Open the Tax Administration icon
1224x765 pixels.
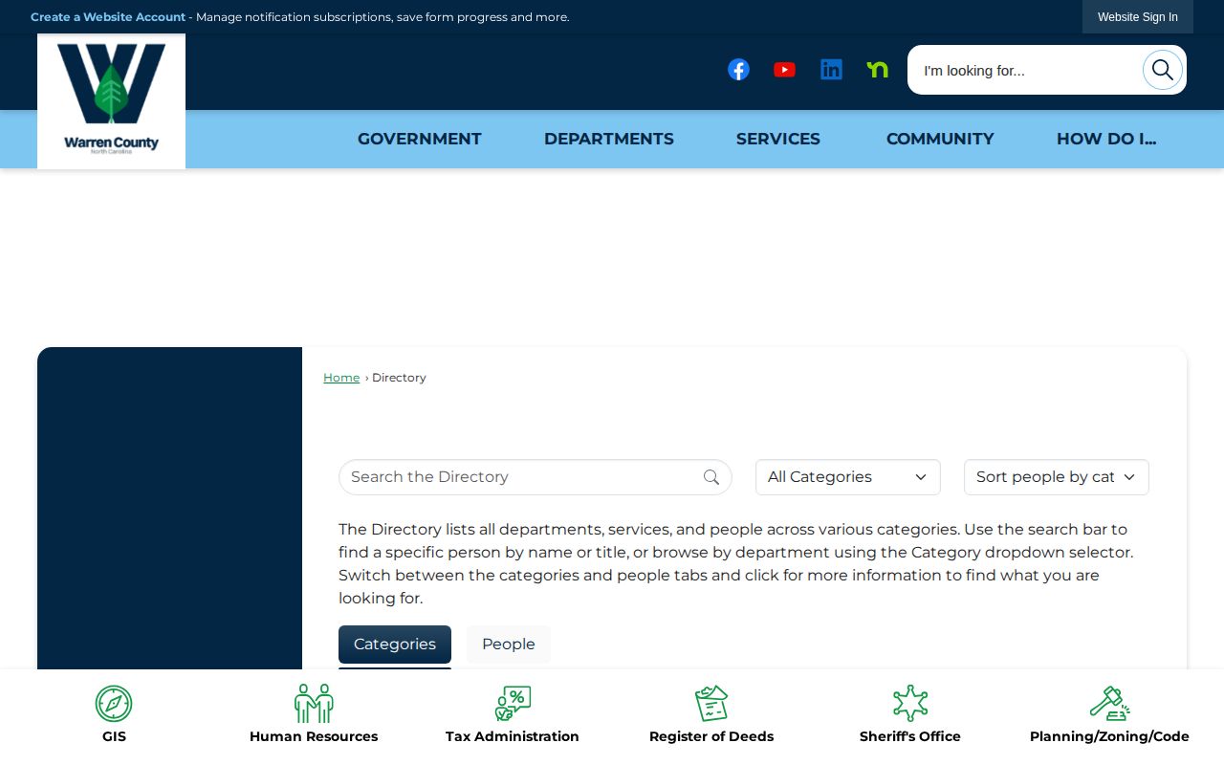click(x=513, y=704)
